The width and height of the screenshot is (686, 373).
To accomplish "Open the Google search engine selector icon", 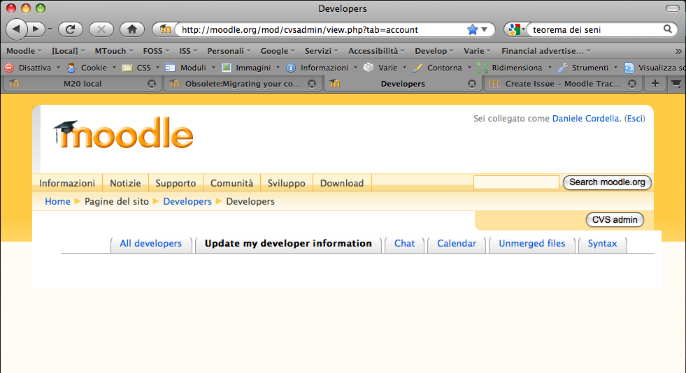I will tap(515, 29).
